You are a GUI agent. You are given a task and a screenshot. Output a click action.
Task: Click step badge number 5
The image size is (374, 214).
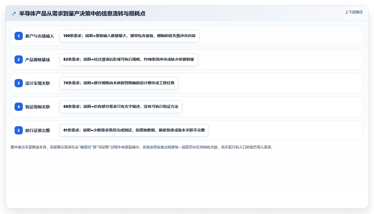[19, 130]
